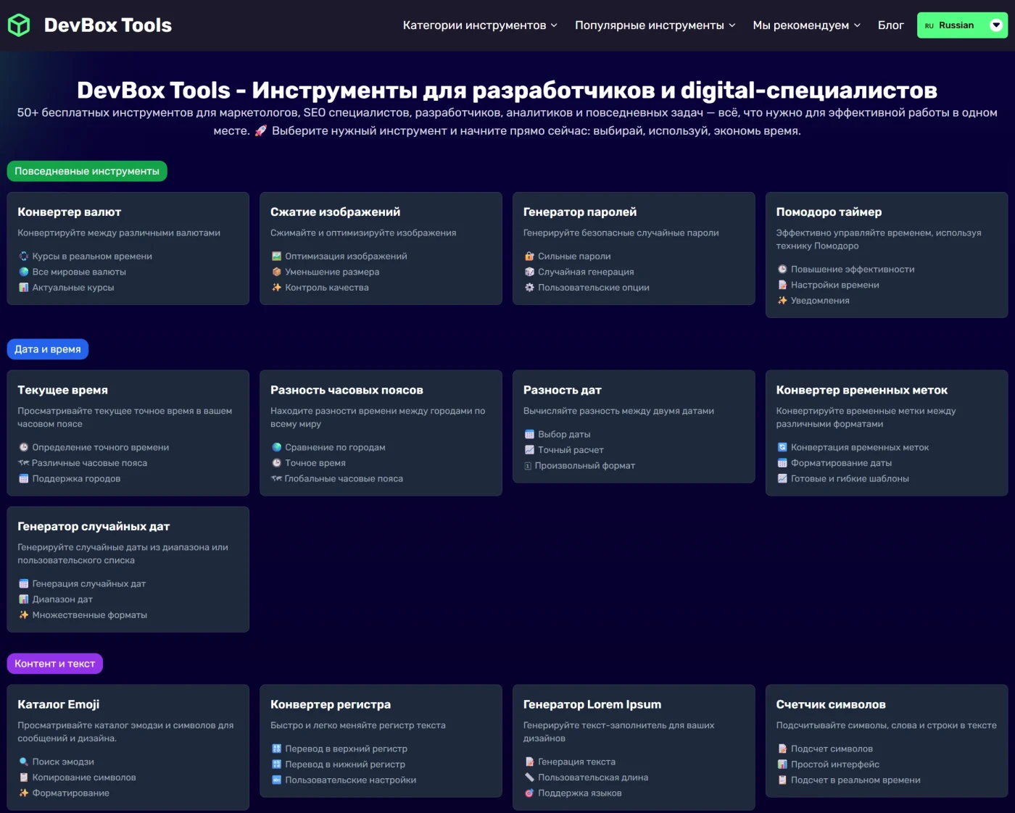This screenshot has width=1015, height=813.
Task: Open the Мы рекомендуем dropdown
Action: click(x=806, y=25)
